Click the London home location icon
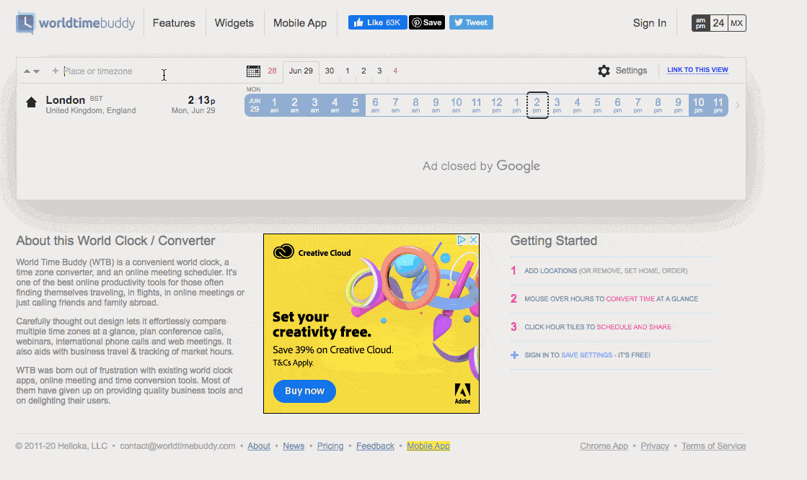 pos(31,102)
